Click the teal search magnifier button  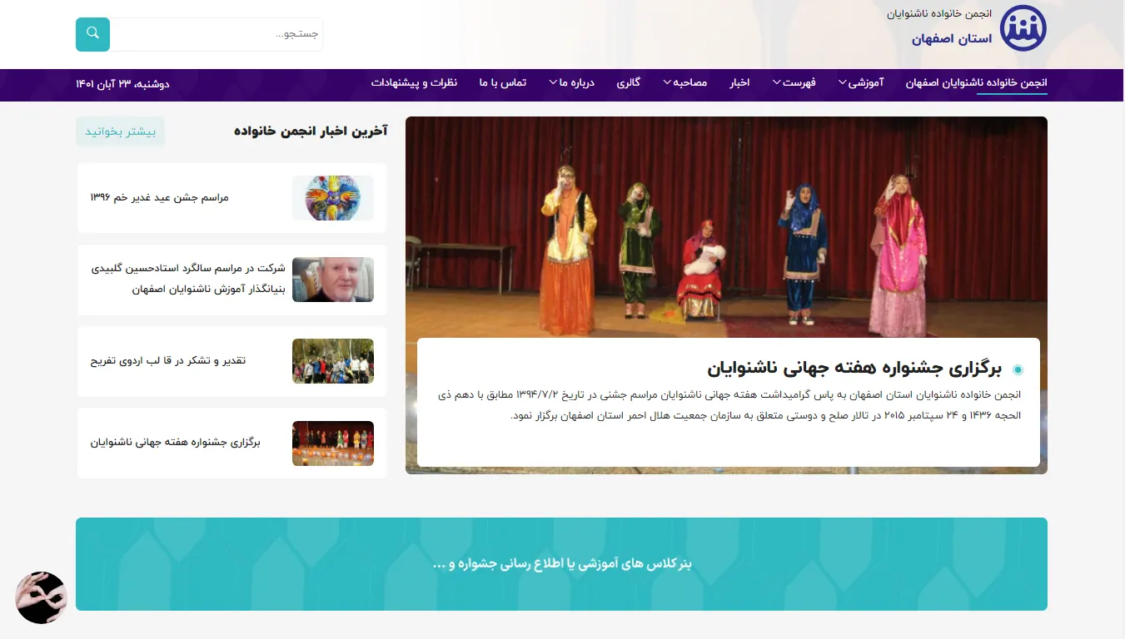click(x=92, y=34)
